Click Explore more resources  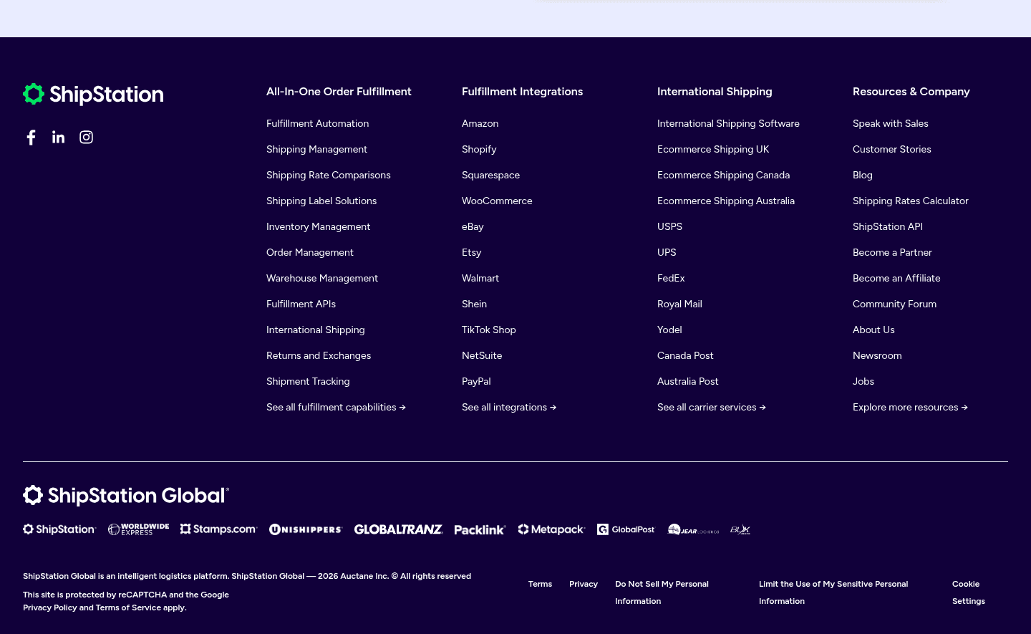pyautogui.click(x=910, y=407)
